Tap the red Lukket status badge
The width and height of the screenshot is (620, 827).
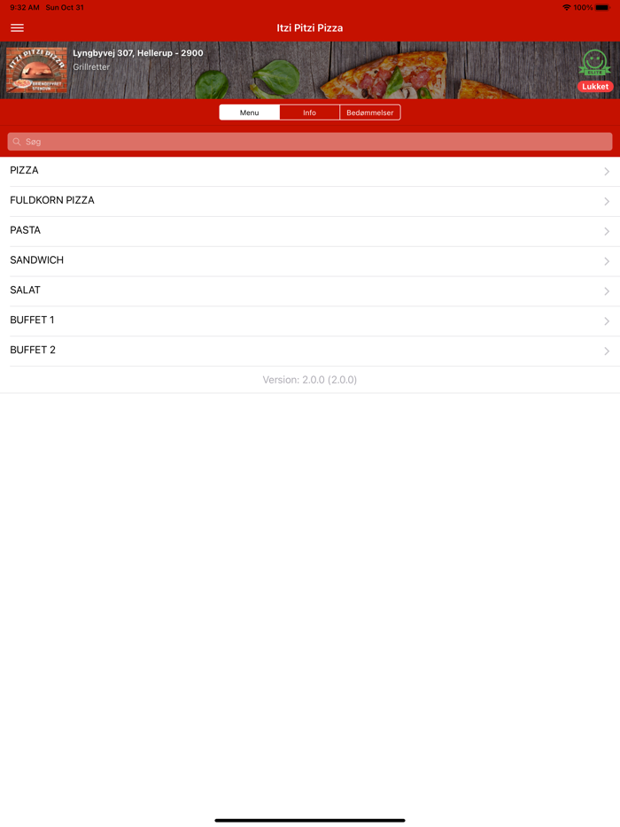595,87
